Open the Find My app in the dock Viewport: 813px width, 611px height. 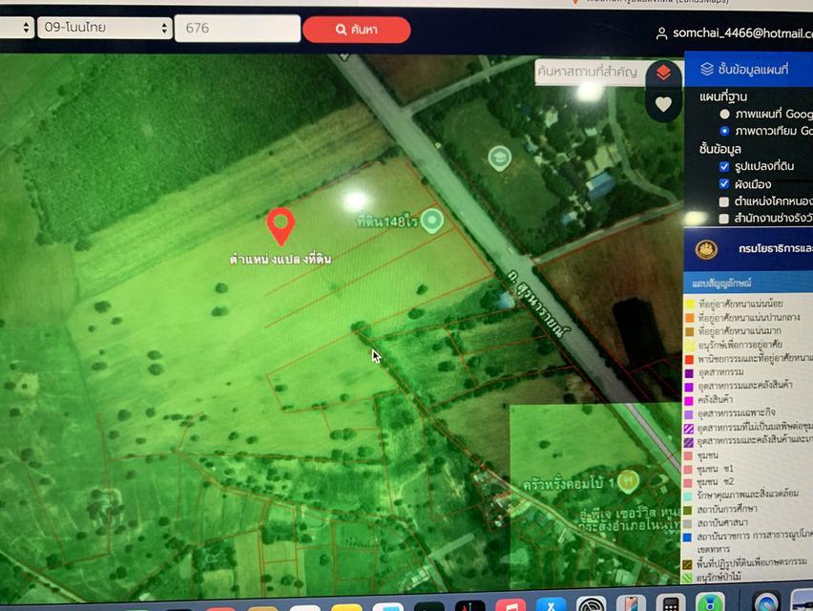coord(710,602)
